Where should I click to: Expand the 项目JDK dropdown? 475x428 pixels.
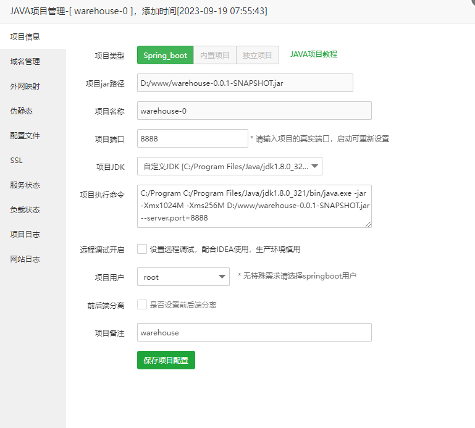pyautogui.click(x=230, y=166)
